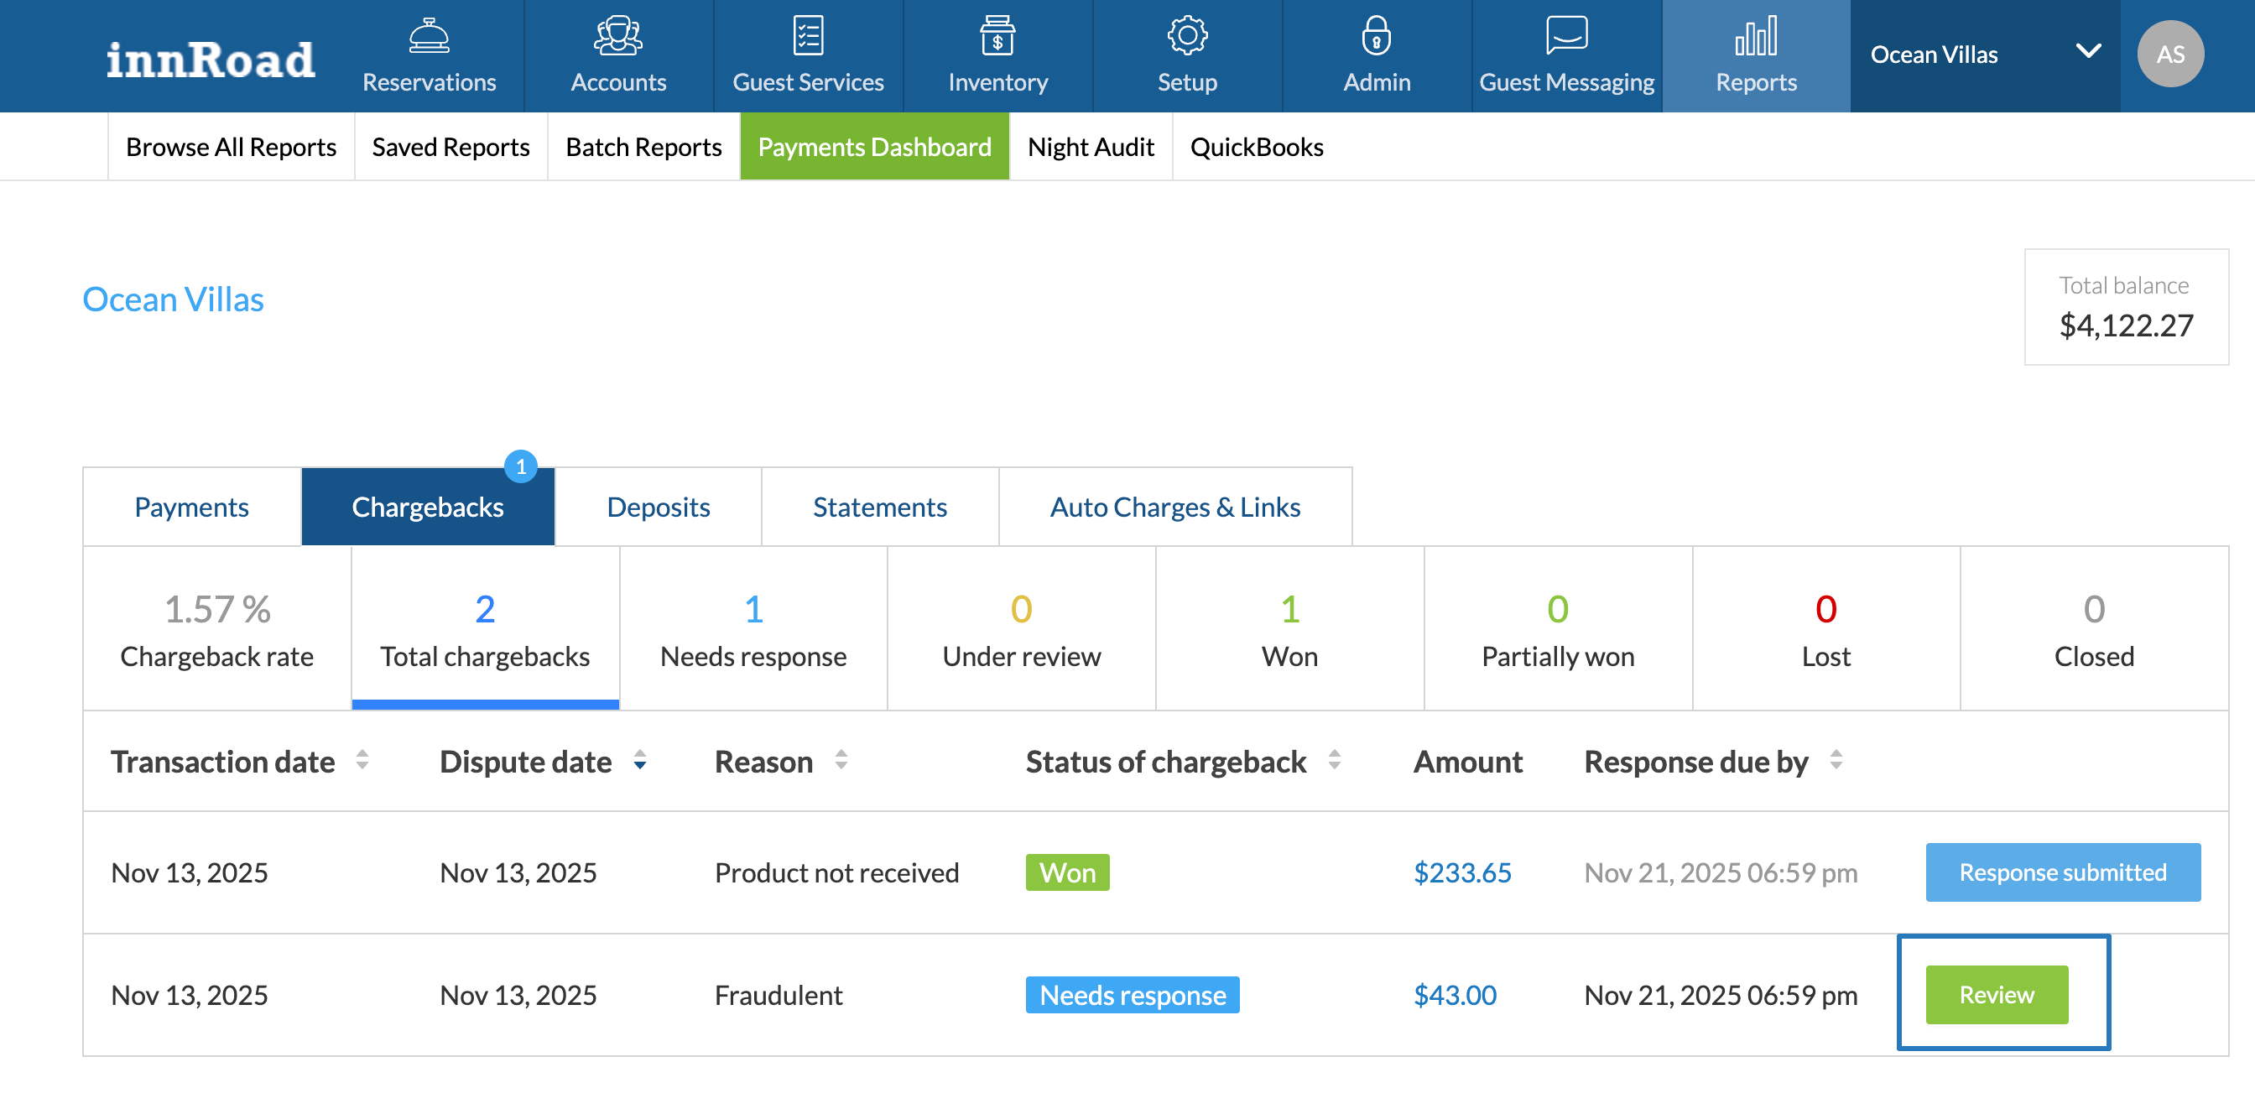This screenshot has width=2255, height=1114.
Task: Select the Statements tab
Action: [x=879, y=507]
